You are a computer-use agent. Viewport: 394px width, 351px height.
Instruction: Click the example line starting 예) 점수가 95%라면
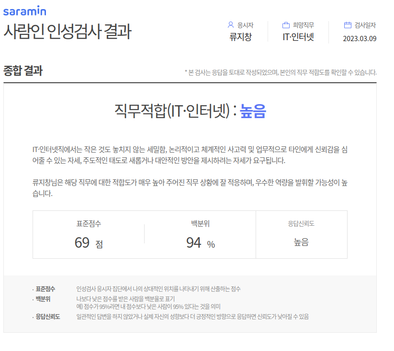(x=148, y=307)
